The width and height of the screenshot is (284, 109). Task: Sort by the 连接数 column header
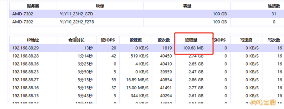coord(257,6)
